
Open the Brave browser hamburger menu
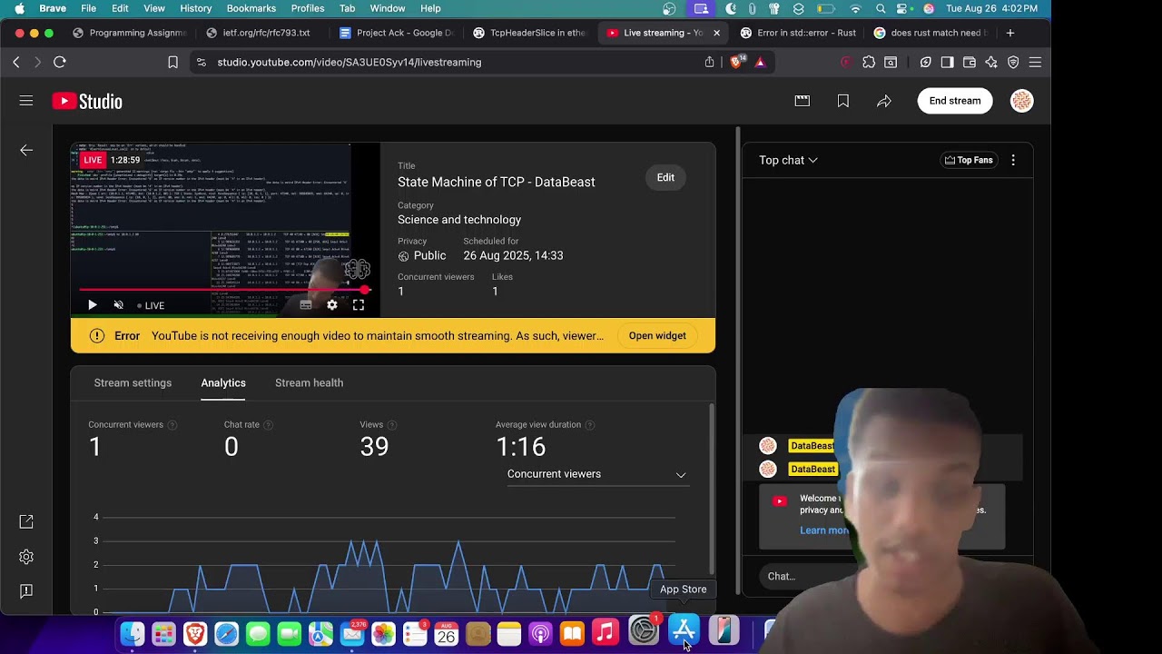[x=1035, y=62]
